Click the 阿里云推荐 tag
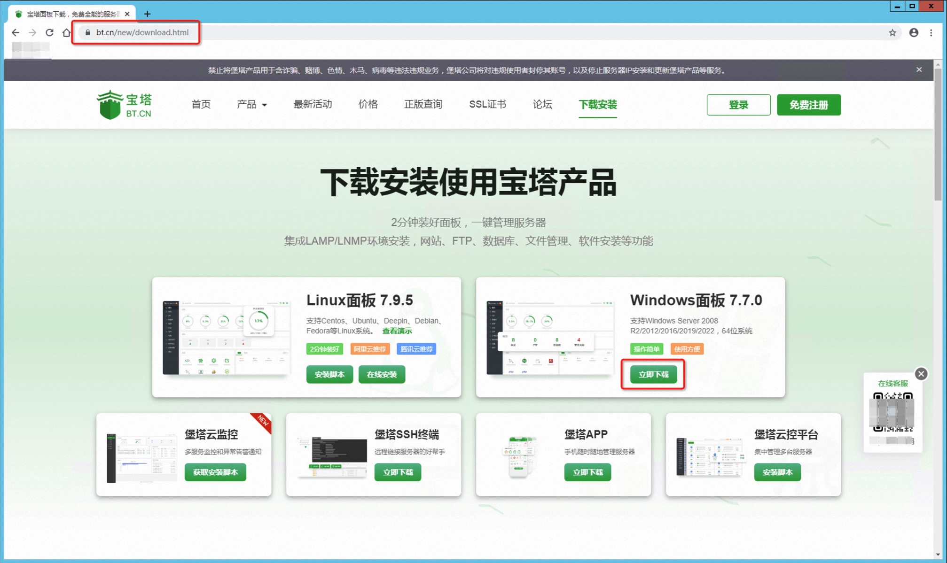 [370, 349]
